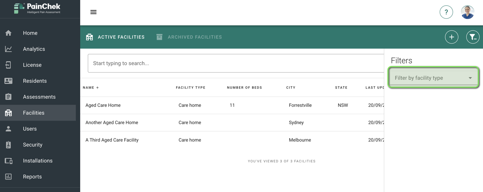Toggle the filter panel icon
The height and width of the screenshot is (192, 483).
point(472,37)
